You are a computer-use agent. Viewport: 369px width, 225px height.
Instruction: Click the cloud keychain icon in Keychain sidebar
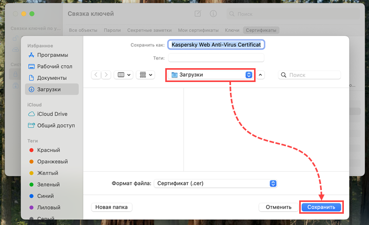(15, 50)
